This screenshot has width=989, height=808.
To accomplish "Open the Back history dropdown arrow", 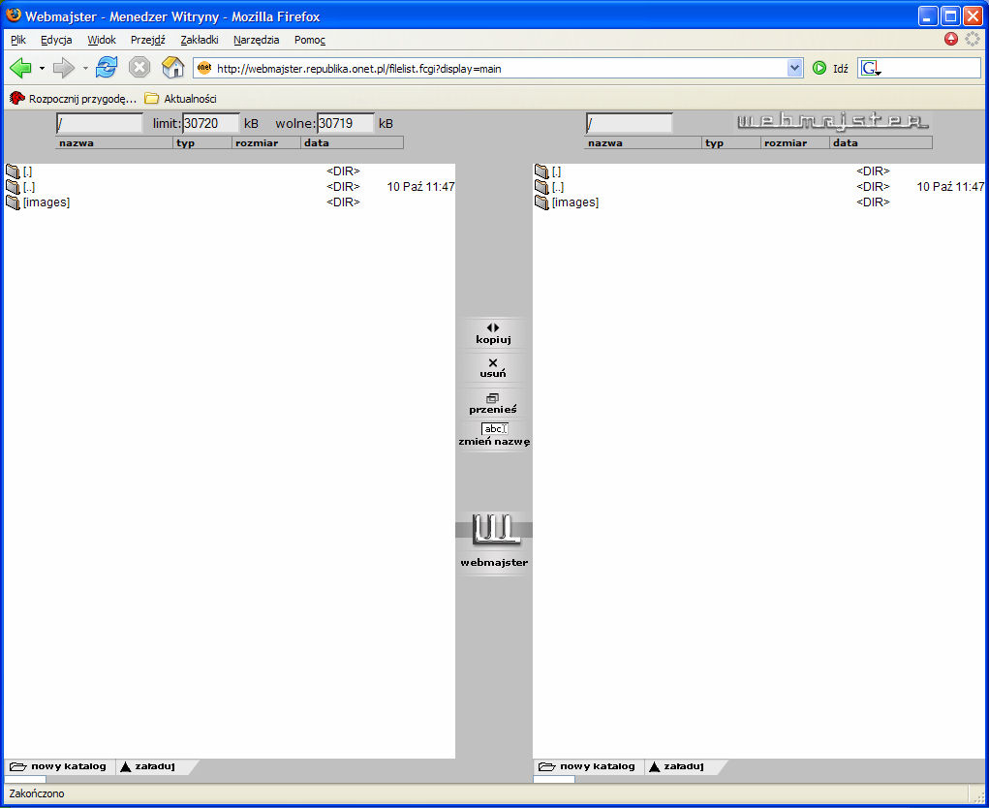I will [x=43, y=68].
